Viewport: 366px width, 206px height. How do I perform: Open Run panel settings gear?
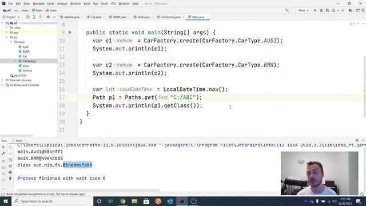(357, 140)
